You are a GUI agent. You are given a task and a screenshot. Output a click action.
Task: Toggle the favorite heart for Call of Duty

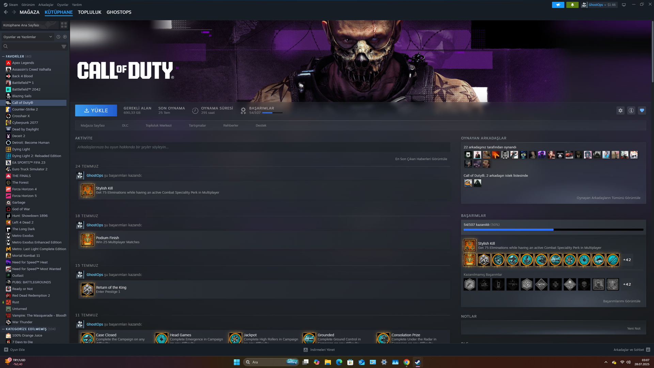pos(642,110)
